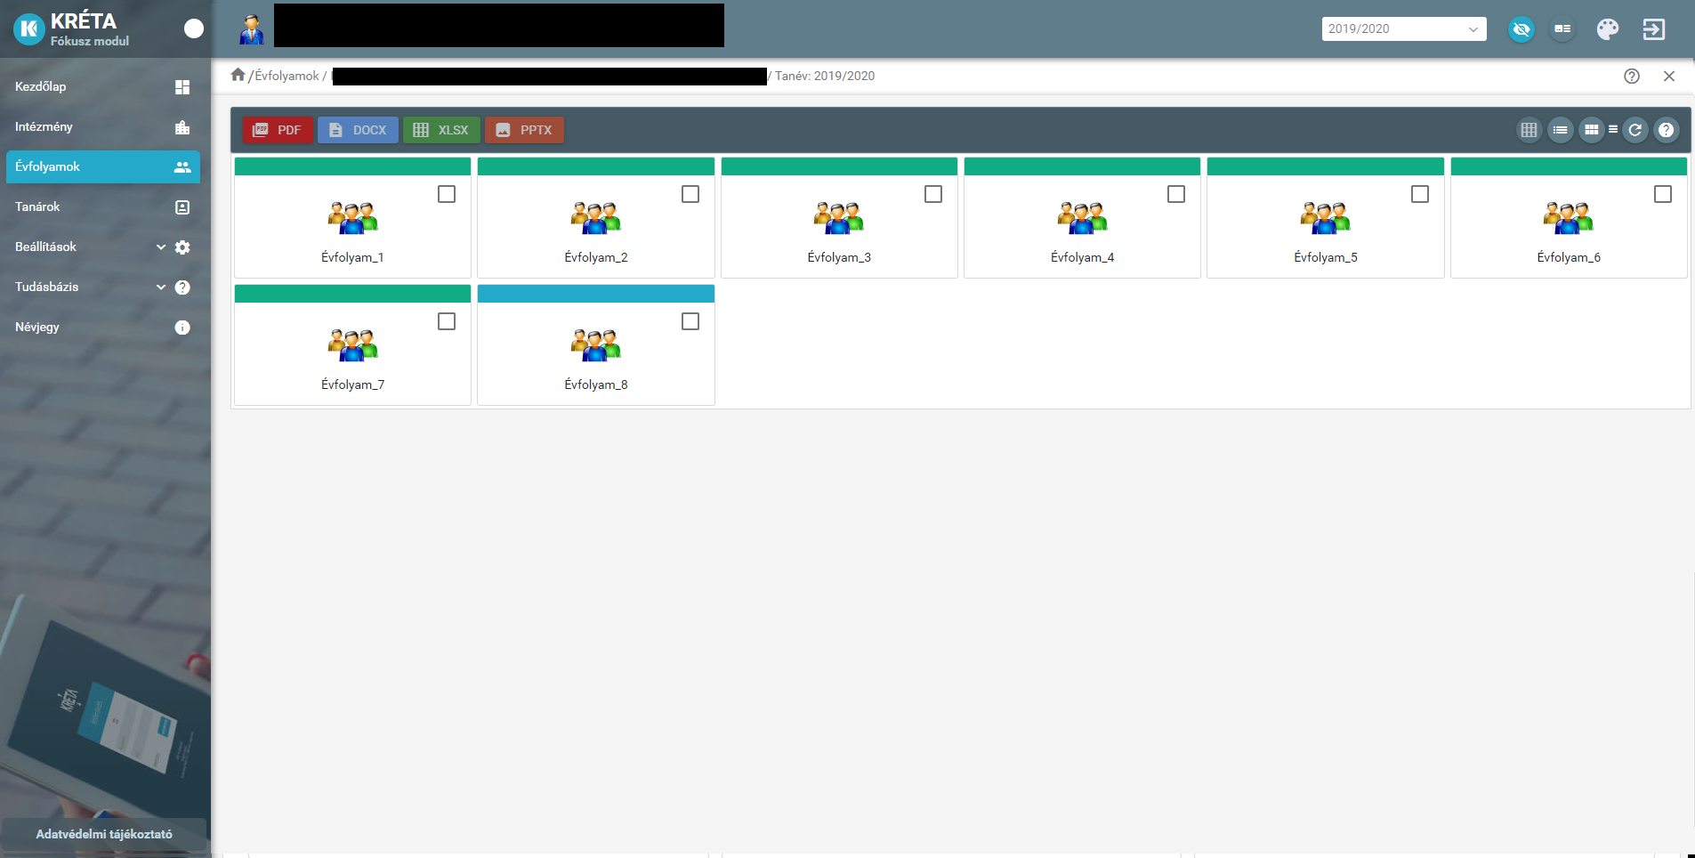Viewport: 1695px width, 858px height.
Task: Click the Évfolyam_6 label text
Action: point(1569,257)
